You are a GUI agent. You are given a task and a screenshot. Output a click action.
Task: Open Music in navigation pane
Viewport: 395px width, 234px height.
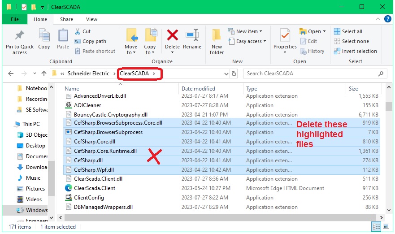click(29, 178)
